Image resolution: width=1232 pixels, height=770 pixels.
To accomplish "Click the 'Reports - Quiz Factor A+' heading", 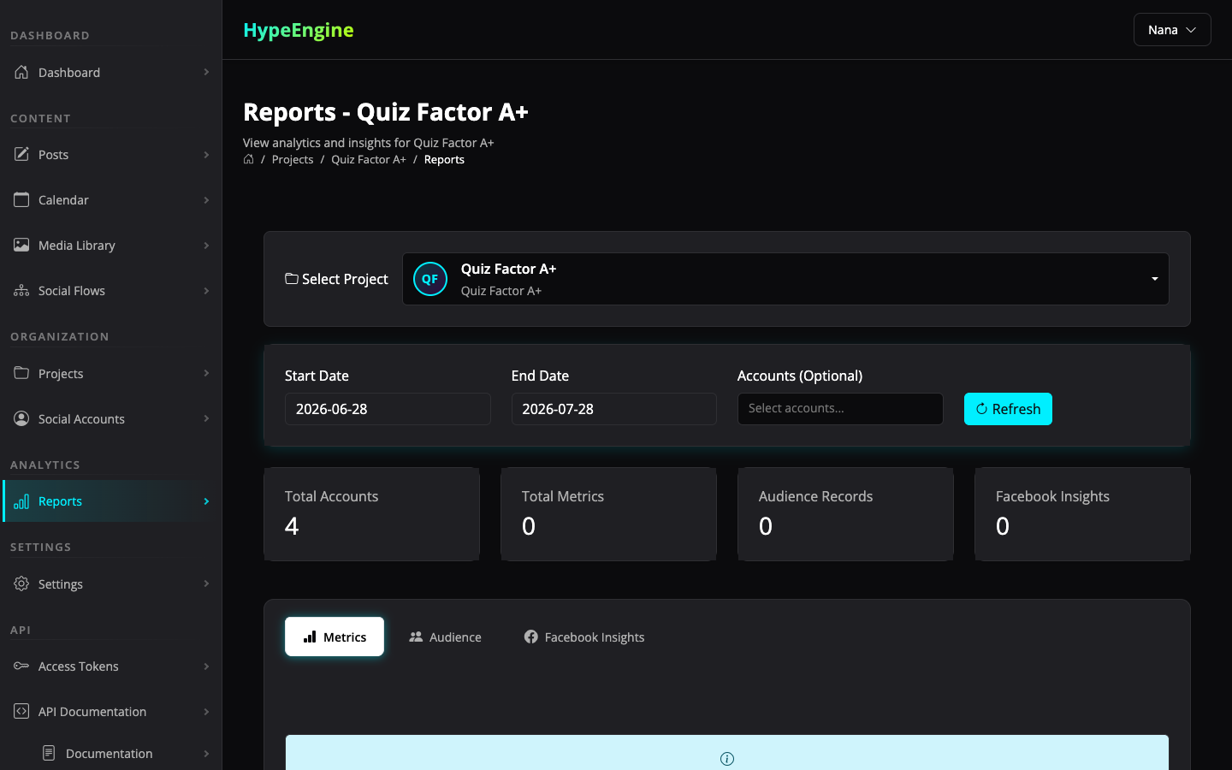I will 386,112.
